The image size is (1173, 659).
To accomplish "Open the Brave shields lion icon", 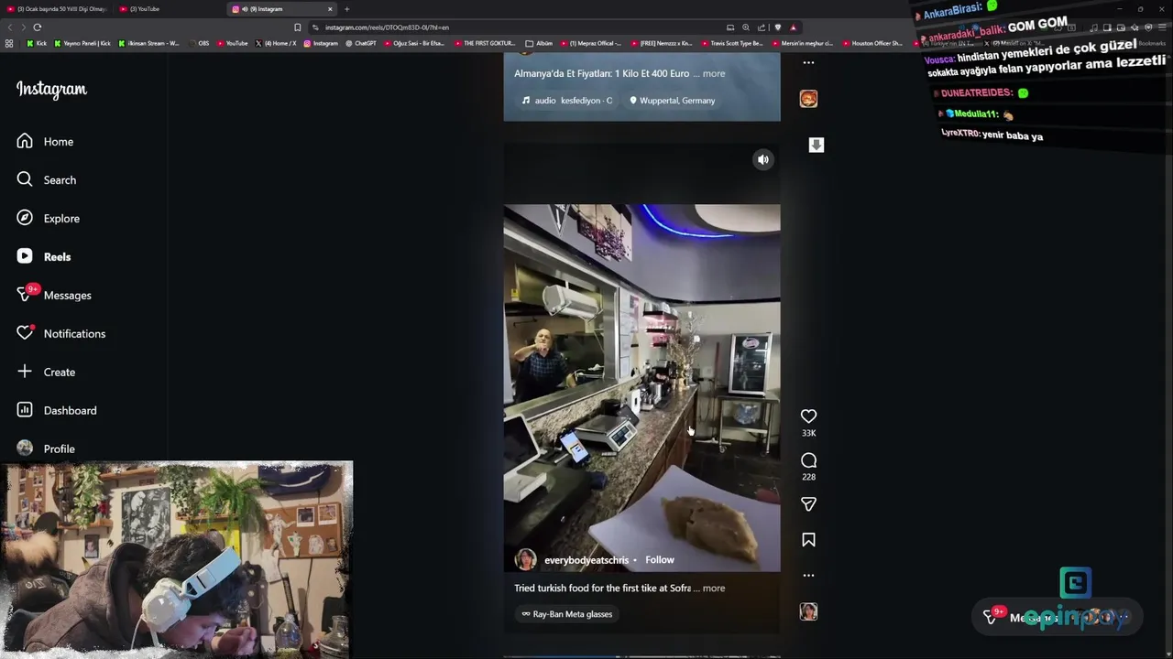I will click(779, 27).
